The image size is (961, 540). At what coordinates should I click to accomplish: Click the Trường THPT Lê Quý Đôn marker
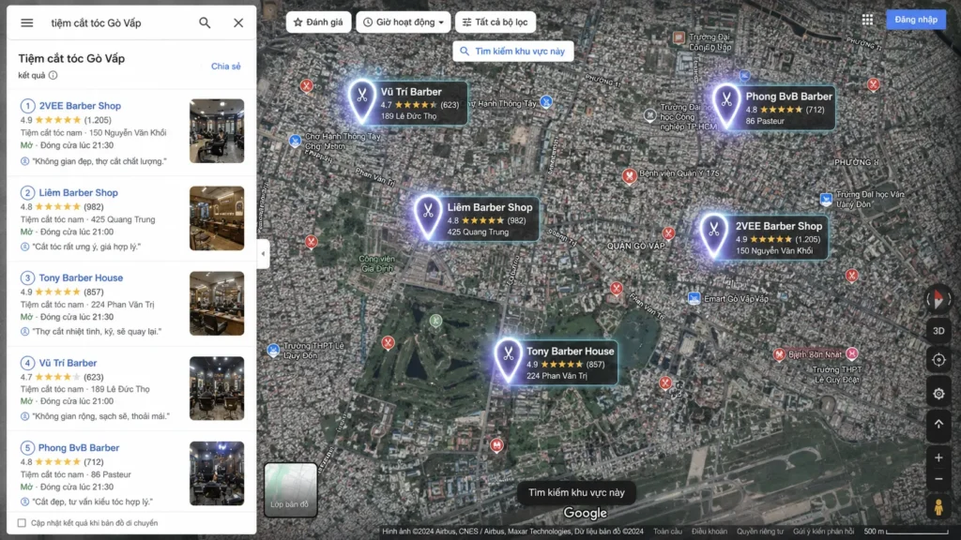point(273,351)
